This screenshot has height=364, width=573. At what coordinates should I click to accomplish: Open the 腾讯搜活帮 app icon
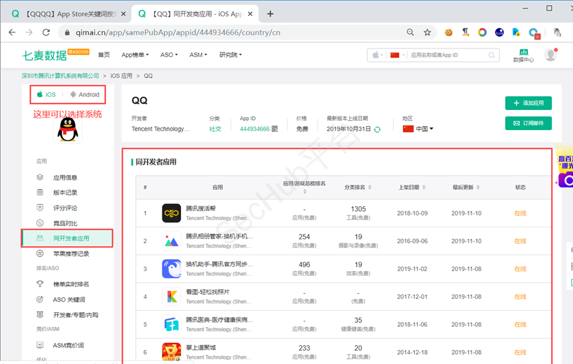pyautogui.click(x=171, y=213)
